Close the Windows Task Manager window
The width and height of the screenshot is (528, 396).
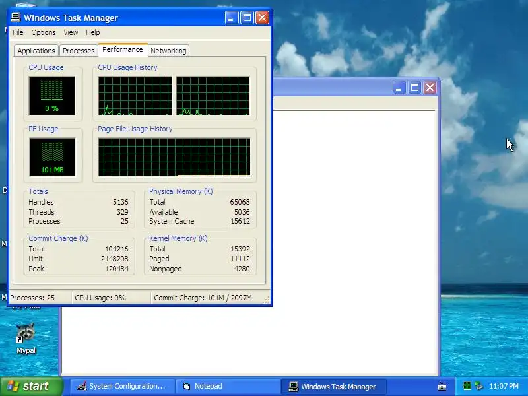262,18
